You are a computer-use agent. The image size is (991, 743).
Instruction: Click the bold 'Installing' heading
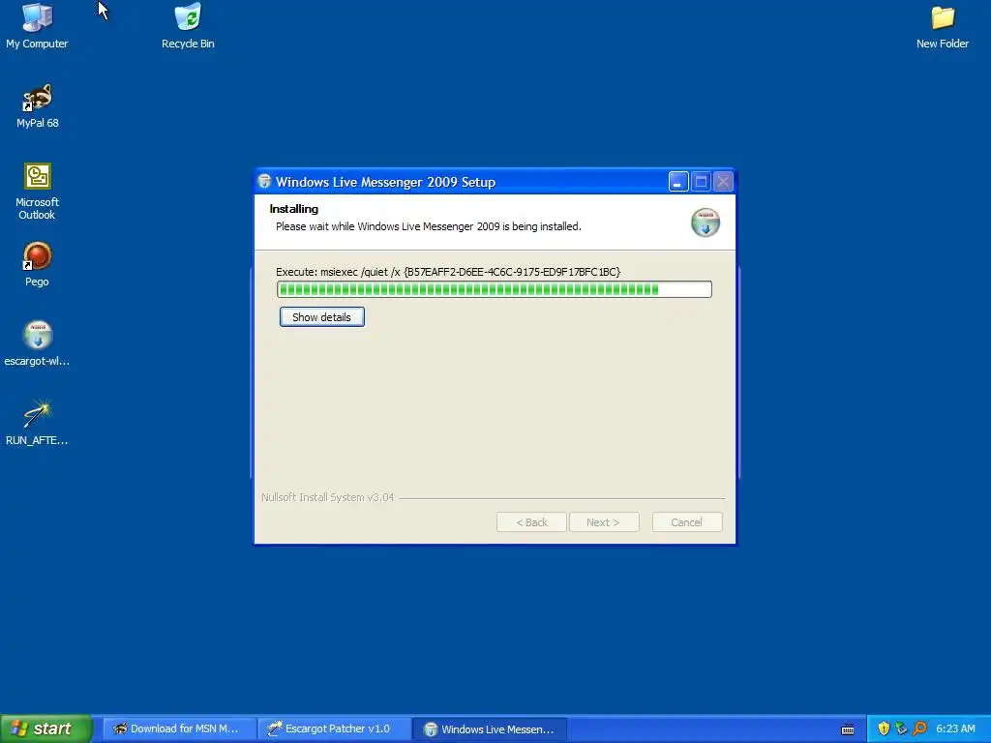[x=294, y=209]
